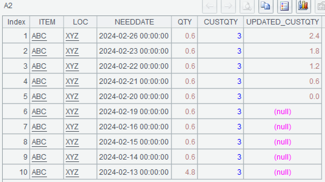Click the UPDATED_CUSTQTY column header
The image size is (325, 182).
(x=283, y=22)
